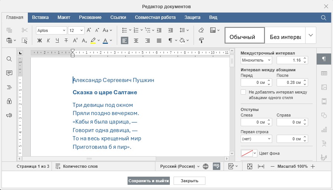Open the Макет tab
Image resolution: width=333 pixels, height=190 pixels.
(64, 17)
